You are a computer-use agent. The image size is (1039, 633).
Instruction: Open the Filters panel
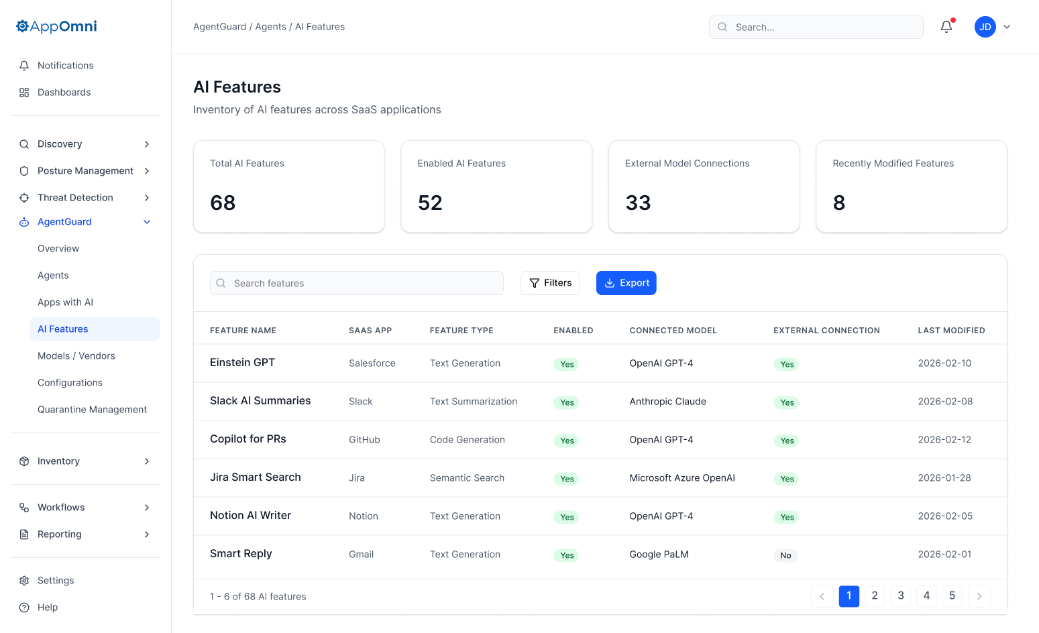click(x=550, y=282)
